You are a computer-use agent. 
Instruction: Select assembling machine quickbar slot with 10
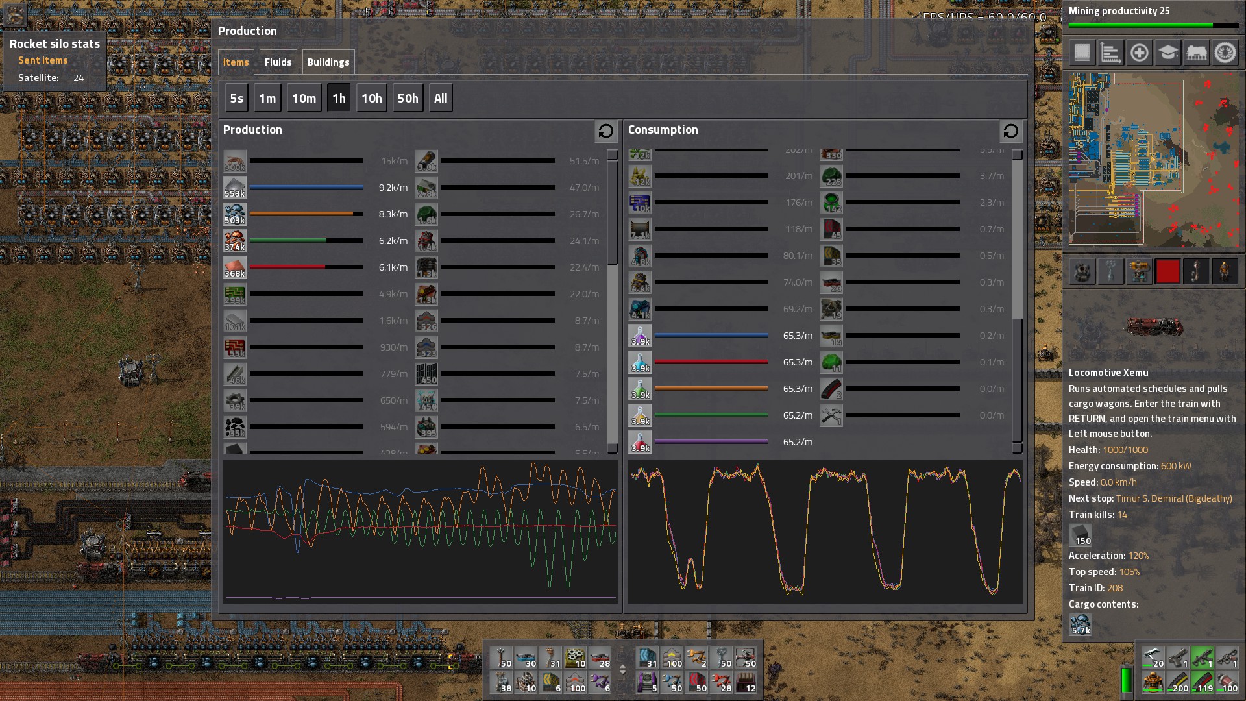click(x=575, y=658)
